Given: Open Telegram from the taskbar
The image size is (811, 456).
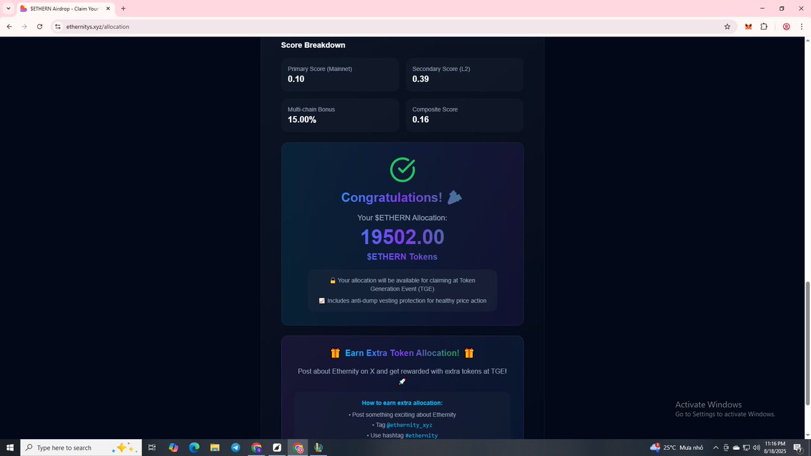Looking at the screenshot, I should point(235,447).
